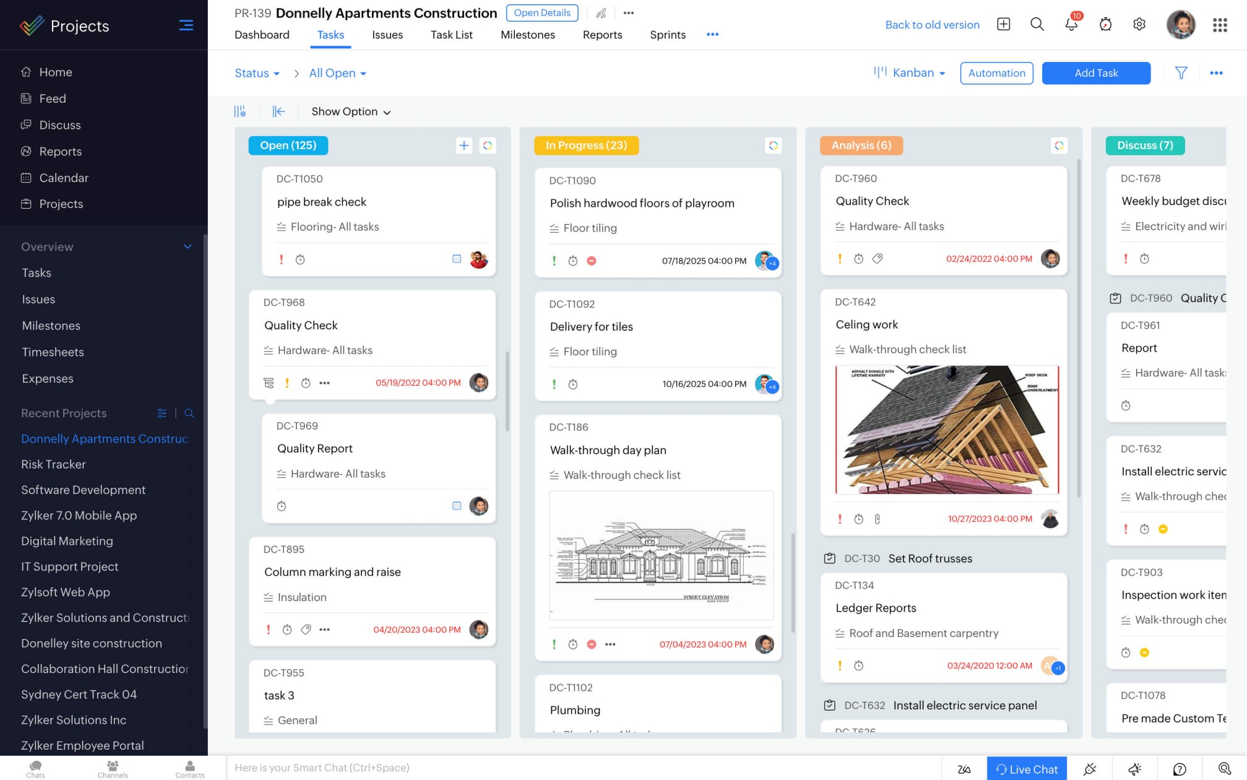1247x780 pixels.
Task: Click the collapse columns icon near Show Option
Action: click(278, 111)
